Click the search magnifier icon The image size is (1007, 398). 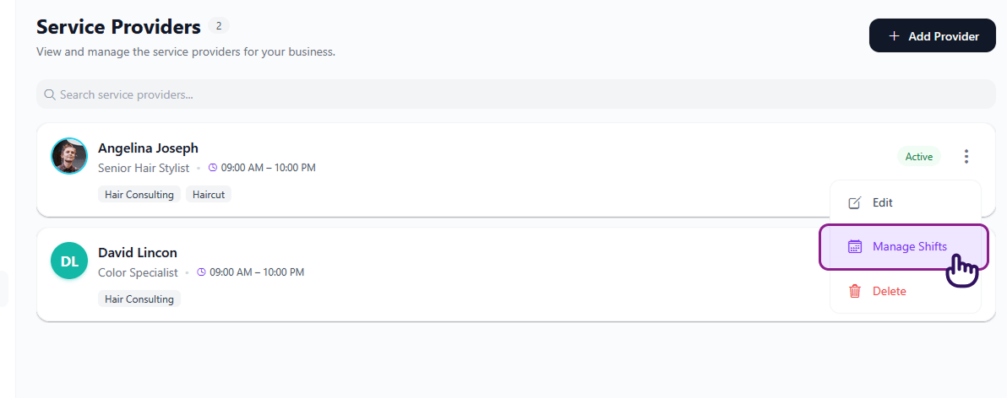pos(50,94)
